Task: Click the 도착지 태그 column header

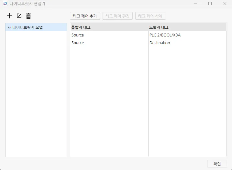Action: coord(159,27)
